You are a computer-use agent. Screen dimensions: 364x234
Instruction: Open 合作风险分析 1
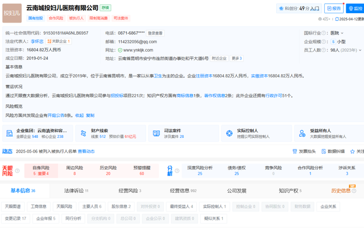(x=310, y=171)
